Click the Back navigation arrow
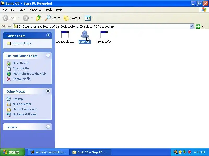This screenshot has width=209, height=156. tap(5, 18)
